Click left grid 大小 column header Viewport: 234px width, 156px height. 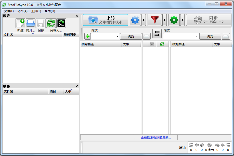[x=131, y=44]
